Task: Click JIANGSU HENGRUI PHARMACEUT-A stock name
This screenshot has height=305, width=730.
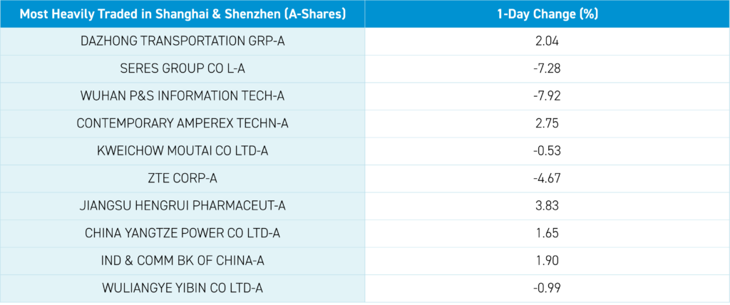Action: tap(182, 206)
